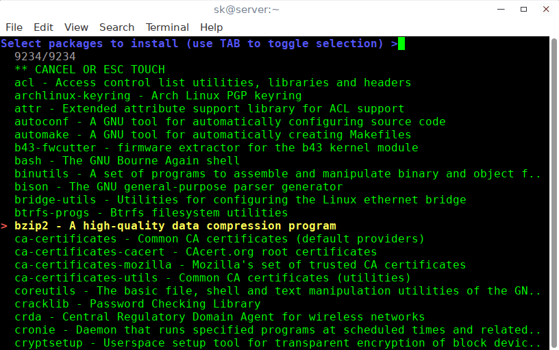Select the 'btrfs-progs' package row

pos(151,213)
